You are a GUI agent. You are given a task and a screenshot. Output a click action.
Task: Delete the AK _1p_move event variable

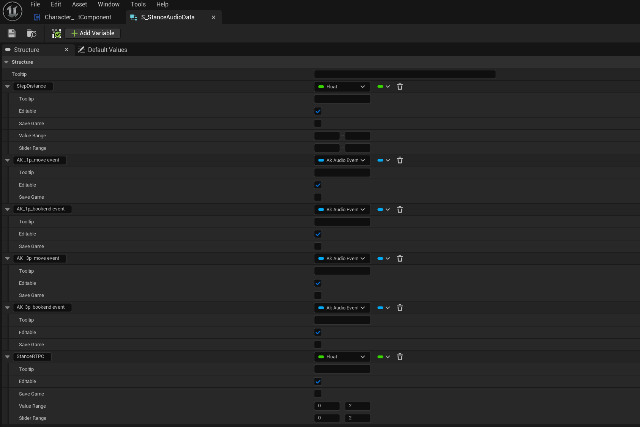tap(400, 160)
